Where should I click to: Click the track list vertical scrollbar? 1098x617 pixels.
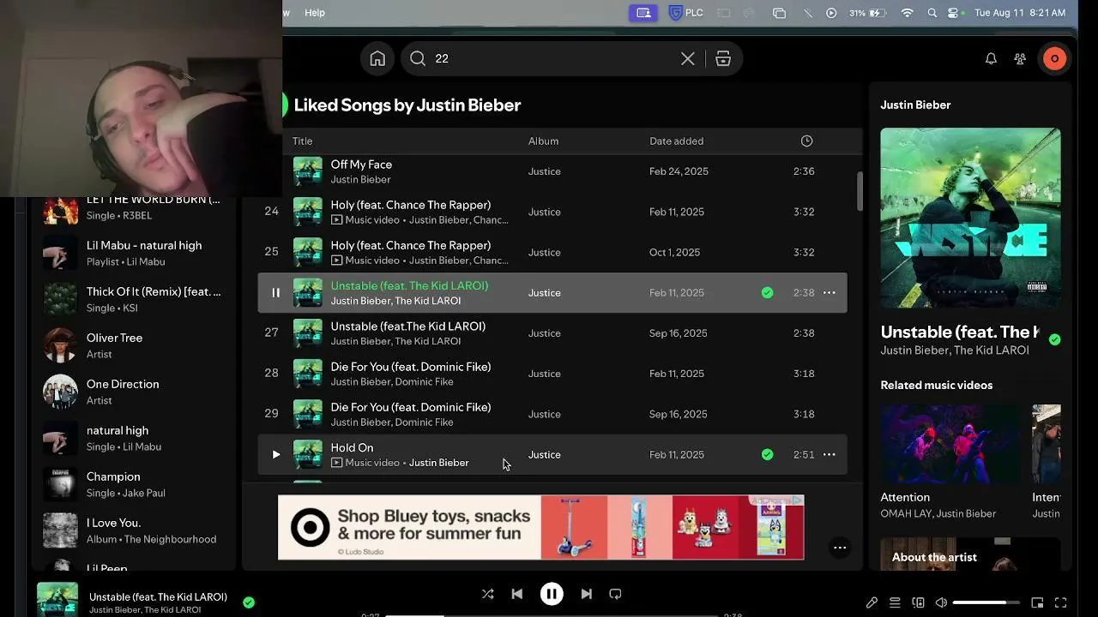859,190
